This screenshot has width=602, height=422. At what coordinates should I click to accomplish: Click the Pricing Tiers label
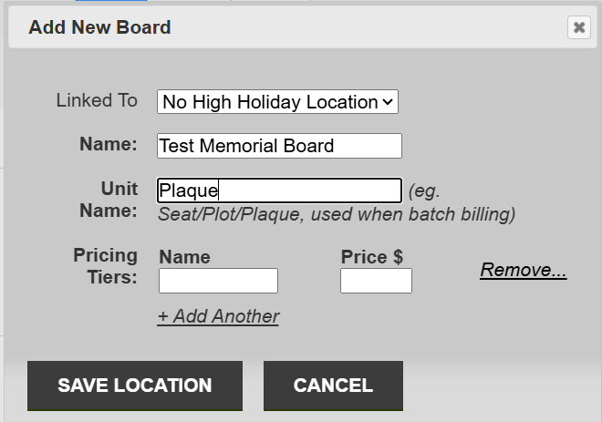(106, 265)
